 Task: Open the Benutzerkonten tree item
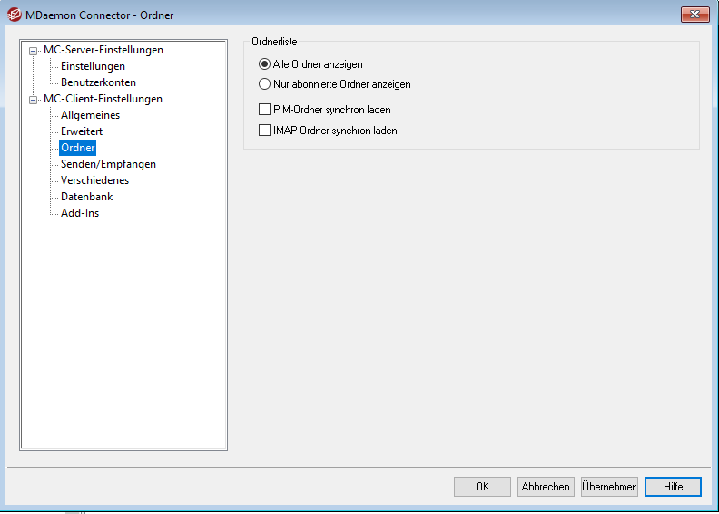[98, 82]
